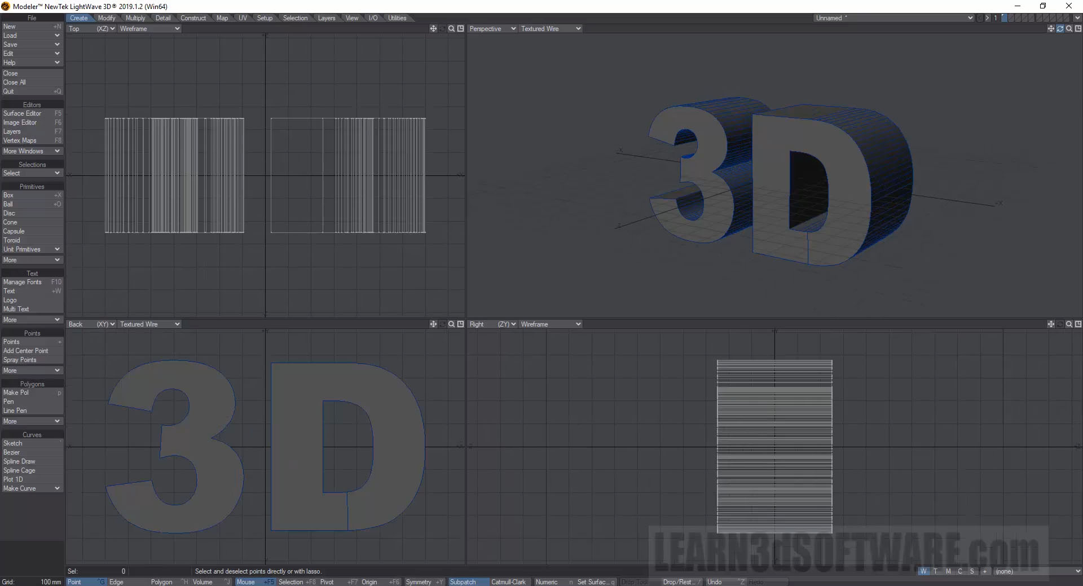The height and width of the screenshot is (586, 1083).
Task: Open the Modify tab
Action: point(107,18)
